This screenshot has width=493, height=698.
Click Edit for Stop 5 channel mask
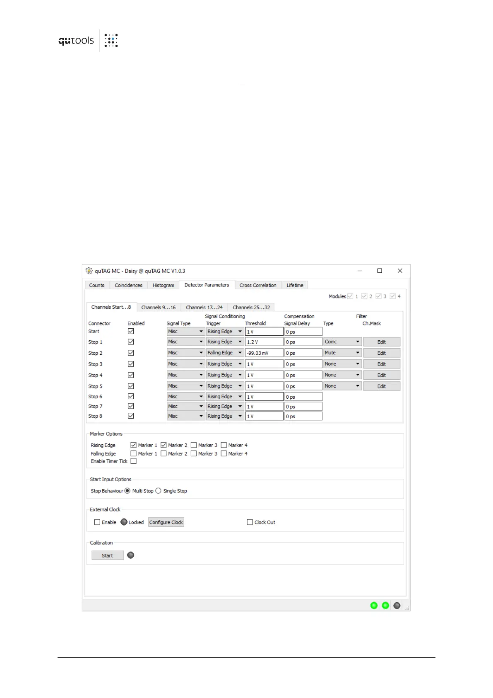tap(382, 386)
